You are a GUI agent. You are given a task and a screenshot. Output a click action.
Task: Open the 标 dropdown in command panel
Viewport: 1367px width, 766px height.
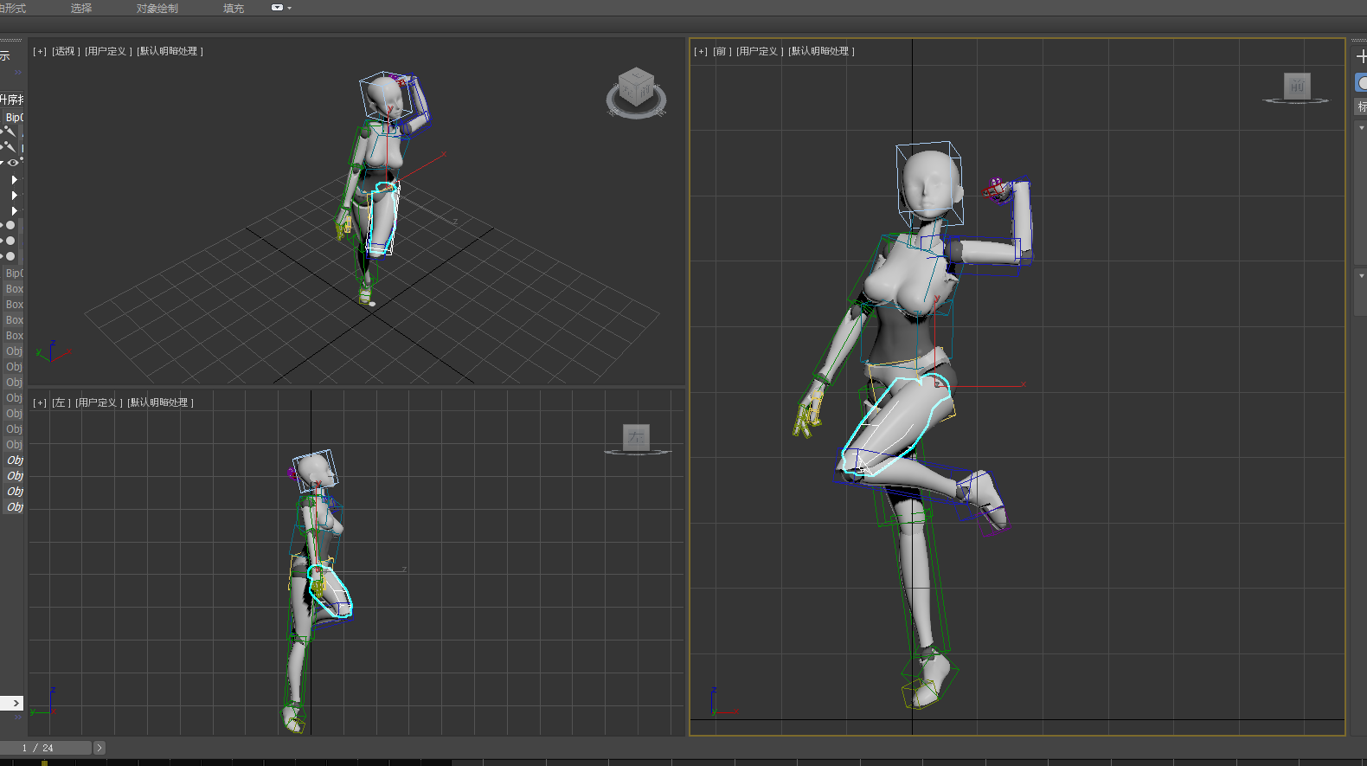[x=1361, y=106]
